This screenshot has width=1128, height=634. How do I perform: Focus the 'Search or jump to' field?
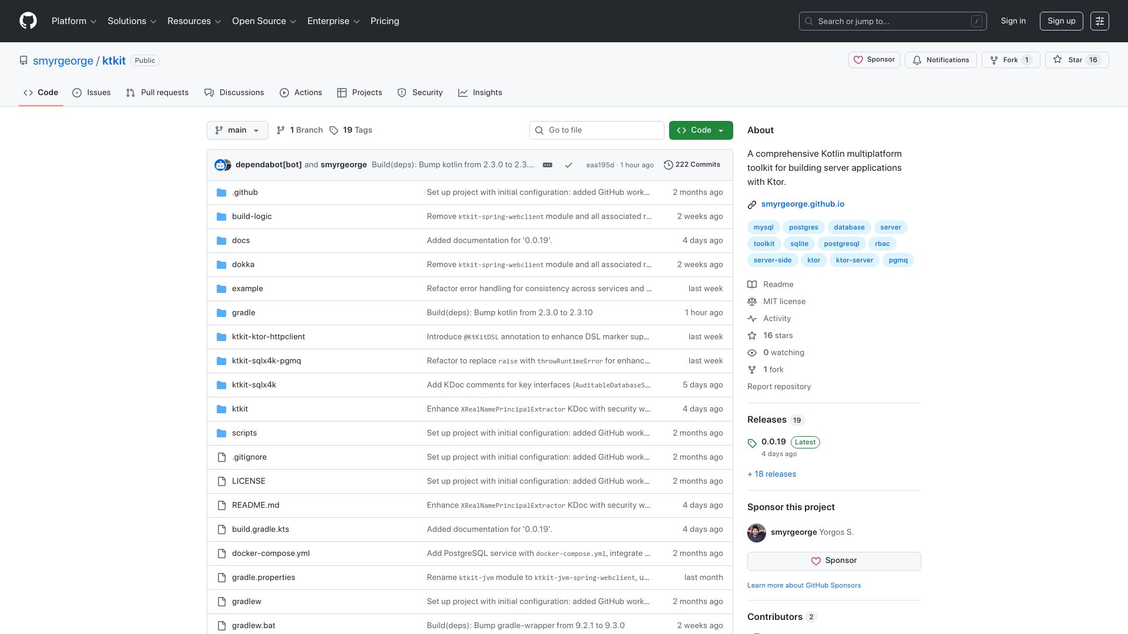(892, 21)
